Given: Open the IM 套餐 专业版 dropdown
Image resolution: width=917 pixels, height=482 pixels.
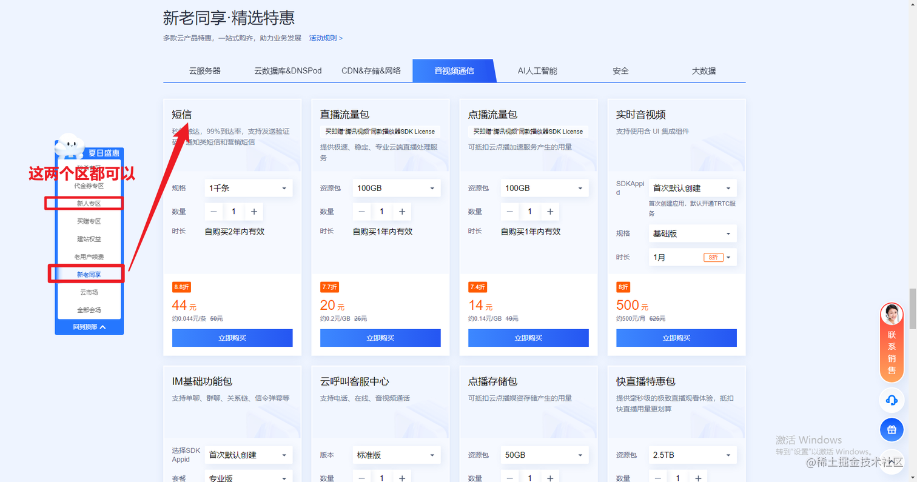Looking at the screenshot, I should (247, 478).
